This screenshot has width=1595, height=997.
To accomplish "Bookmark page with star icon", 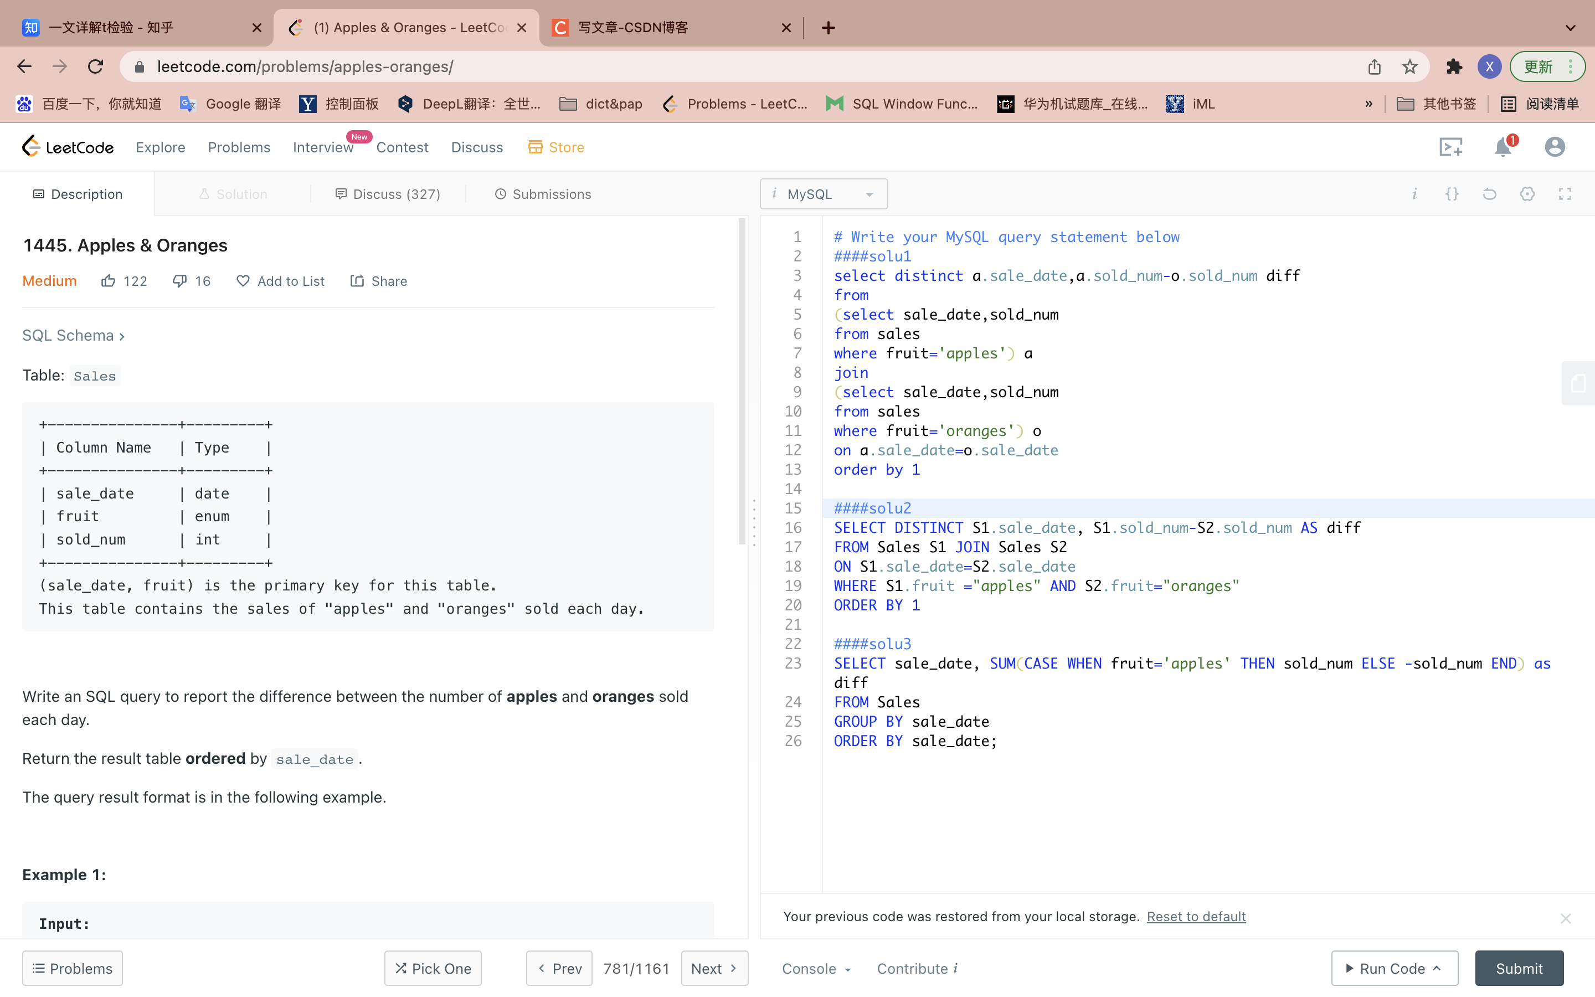I will pyautogui.click(x=1410, y=66).
